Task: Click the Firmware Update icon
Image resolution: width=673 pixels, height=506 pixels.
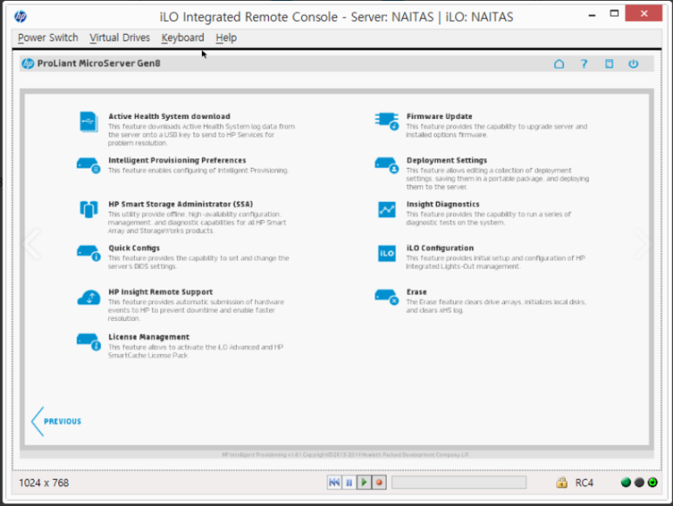Action: pyautogui.click(x=387, y=122)
